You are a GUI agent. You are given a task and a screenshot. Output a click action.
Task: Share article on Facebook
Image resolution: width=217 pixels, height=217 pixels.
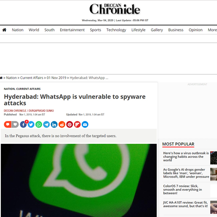click(24, 124)
